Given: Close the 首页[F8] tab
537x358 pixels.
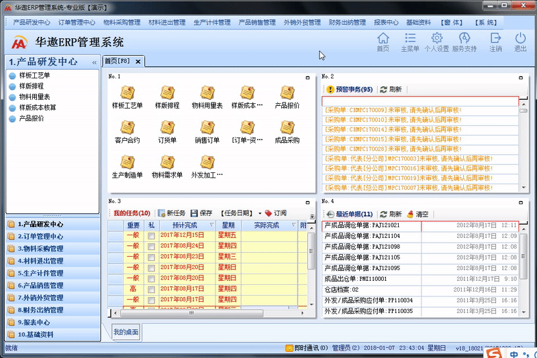Looking at the screenshot, I should (x=138, y=62).
